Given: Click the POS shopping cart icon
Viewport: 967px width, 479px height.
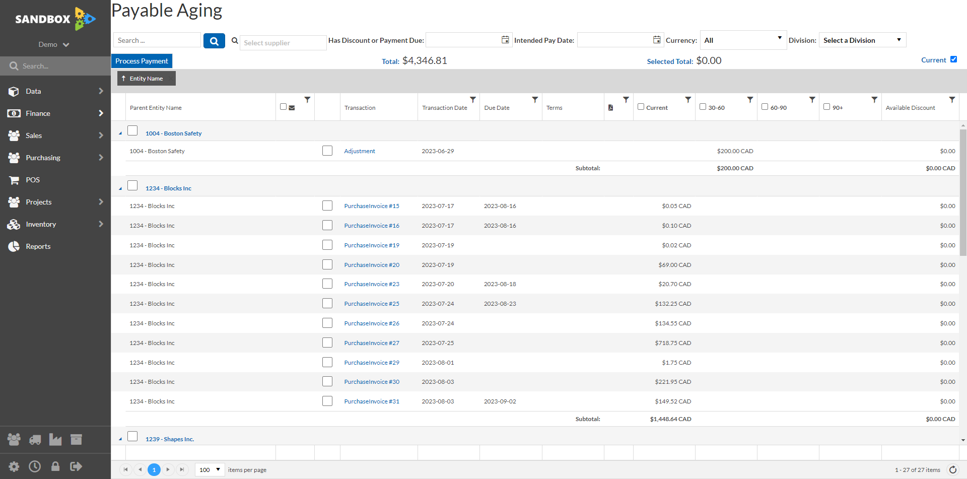Looking at the screenshot, I should [x=14, y=180].
